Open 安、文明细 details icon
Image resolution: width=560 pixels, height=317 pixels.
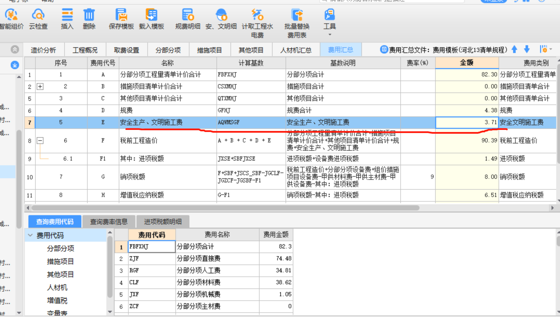pyautogui.click(x=221, y=19)
